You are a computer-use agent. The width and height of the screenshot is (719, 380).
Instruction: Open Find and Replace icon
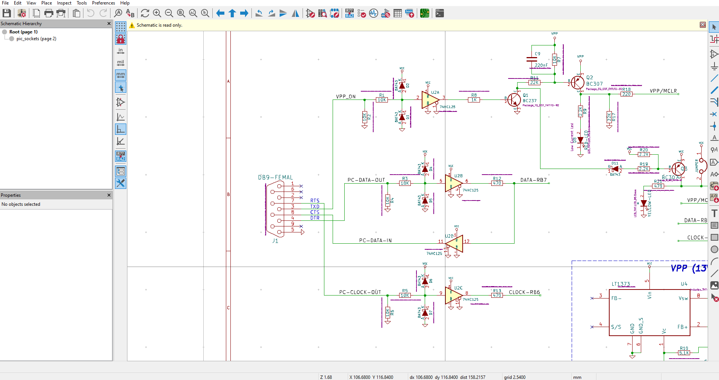tap(130, 14)
